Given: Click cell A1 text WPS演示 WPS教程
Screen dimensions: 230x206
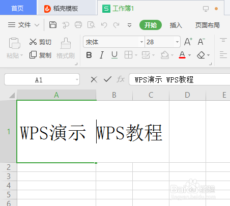Looking at the screenshot, I should [x=91, y=133].
